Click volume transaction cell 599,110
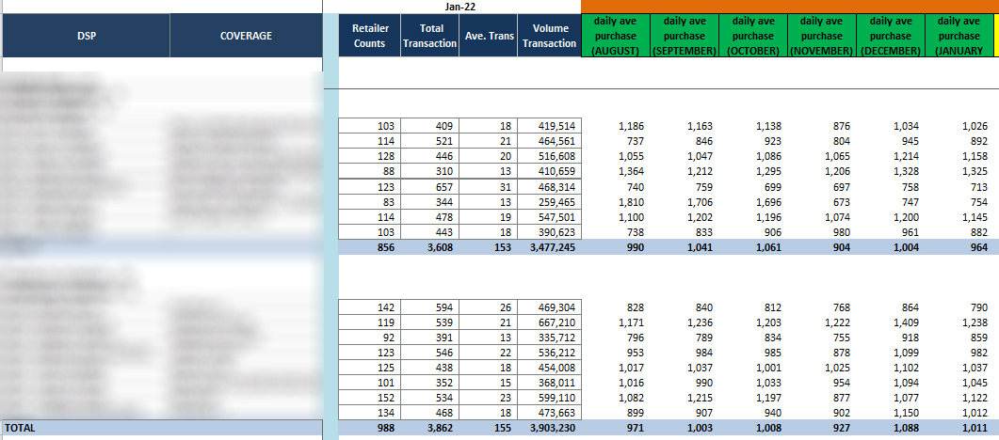Image resolution: width=999 pixels, height=440 pixels. [549, 398]
